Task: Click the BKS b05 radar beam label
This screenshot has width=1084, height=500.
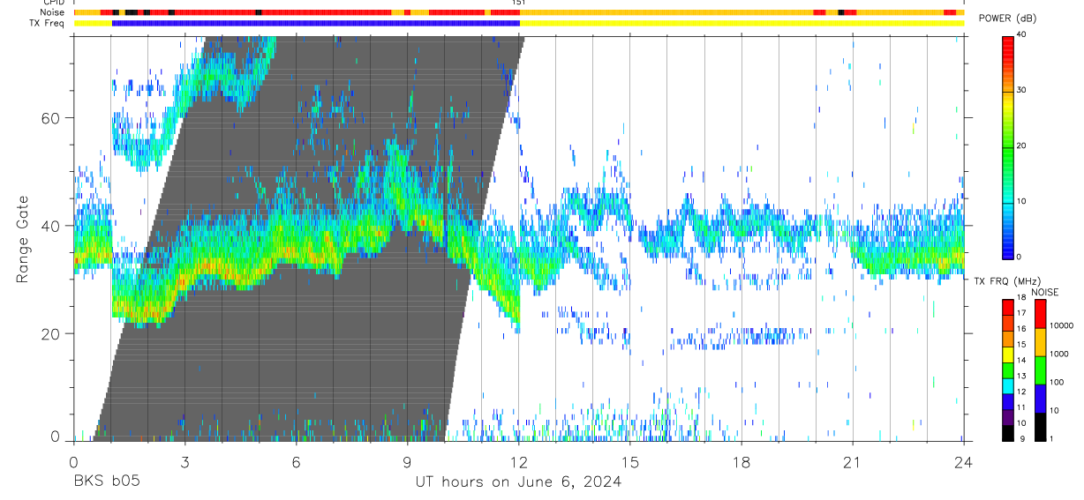Action: (106, 481)
